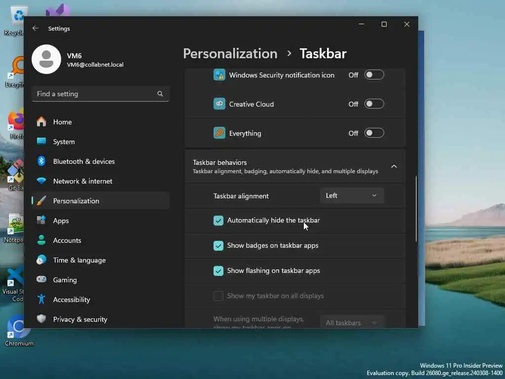
Task: Open Apps settings page
Action: point(101,221)
